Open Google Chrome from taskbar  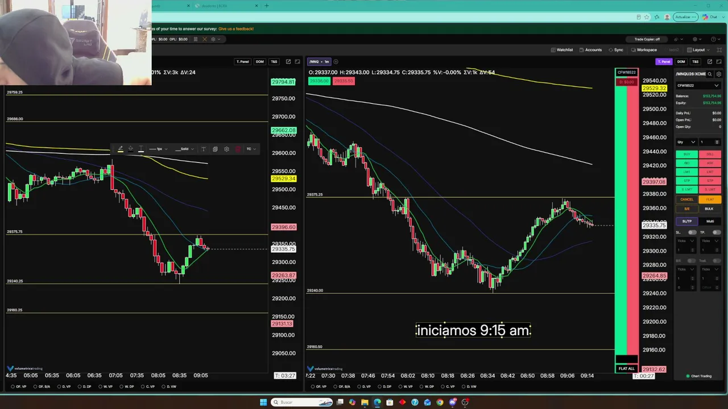[x=440, y=402]
